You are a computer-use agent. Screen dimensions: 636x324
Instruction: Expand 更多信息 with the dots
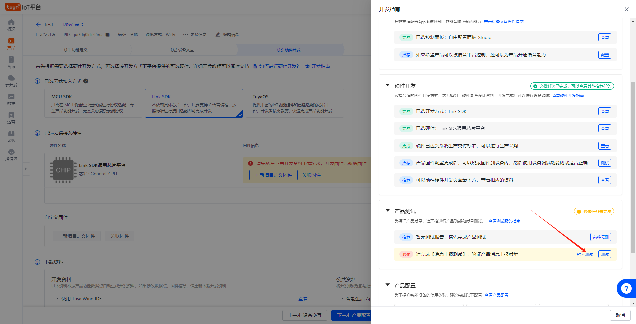tap(194, 34)
